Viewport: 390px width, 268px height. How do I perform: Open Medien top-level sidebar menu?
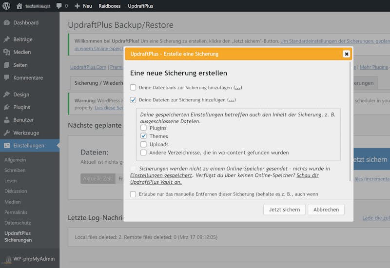[x=22, y=52]
